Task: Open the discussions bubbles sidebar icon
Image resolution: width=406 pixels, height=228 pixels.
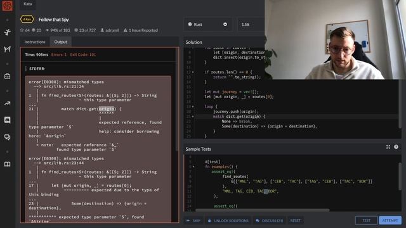Action: (7, 137)
